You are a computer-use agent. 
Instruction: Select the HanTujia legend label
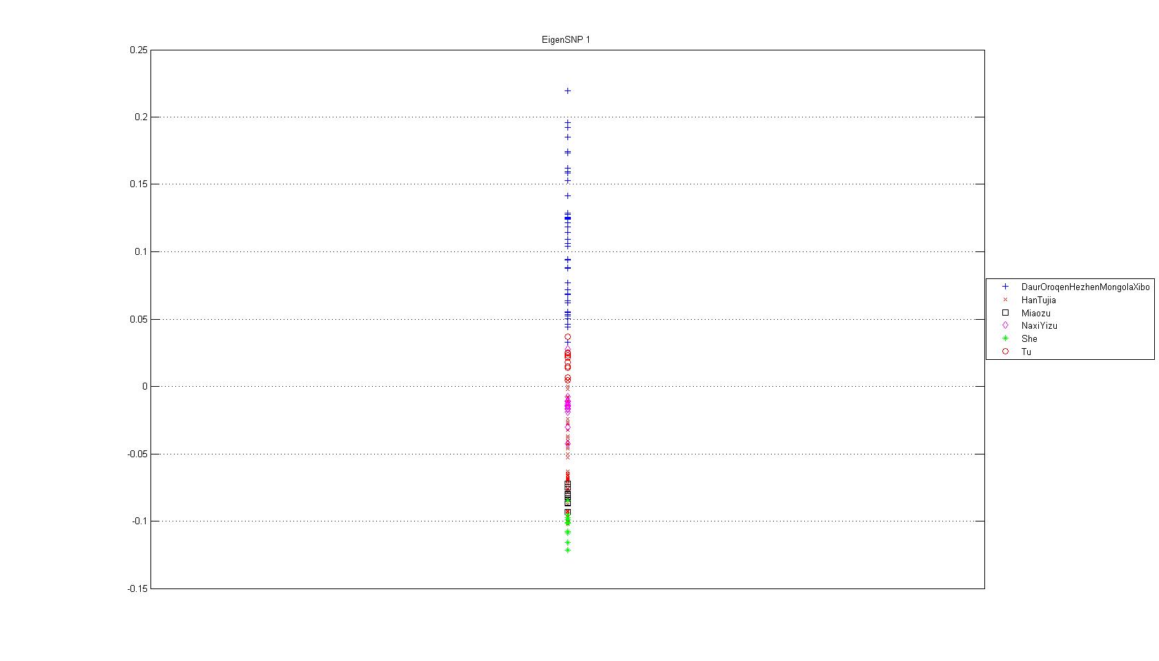(1038, 300)
